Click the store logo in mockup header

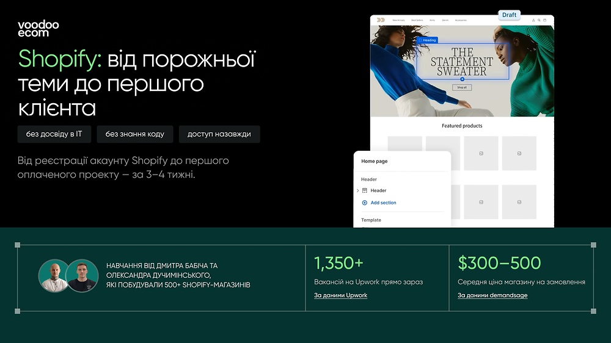coord(381,20)
